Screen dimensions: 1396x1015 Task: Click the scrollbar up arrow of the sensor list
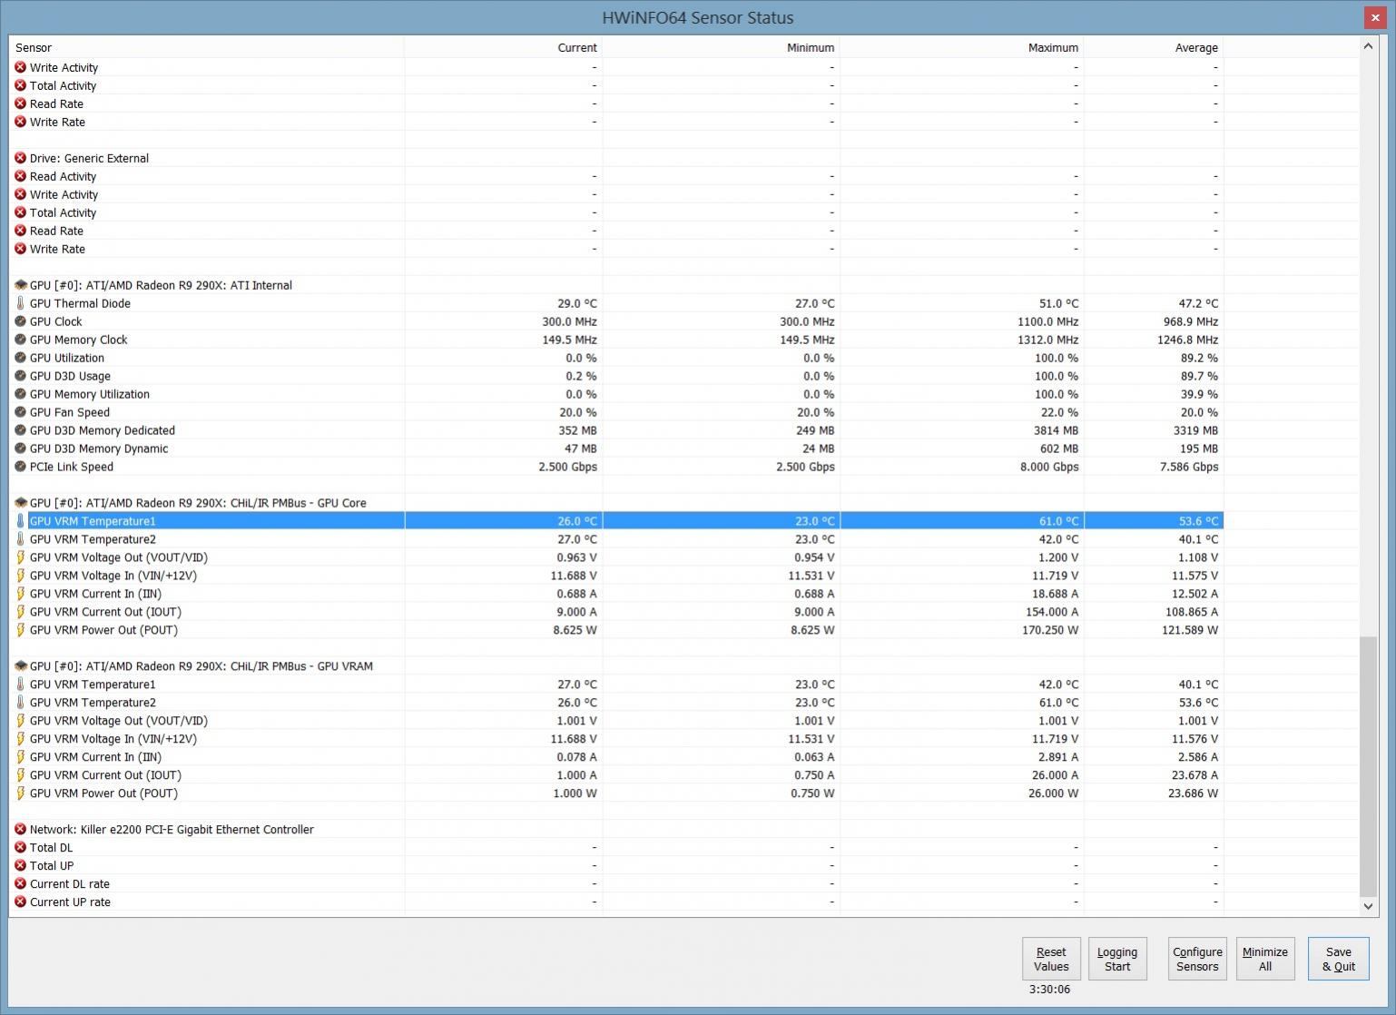tap(1368, 46)
